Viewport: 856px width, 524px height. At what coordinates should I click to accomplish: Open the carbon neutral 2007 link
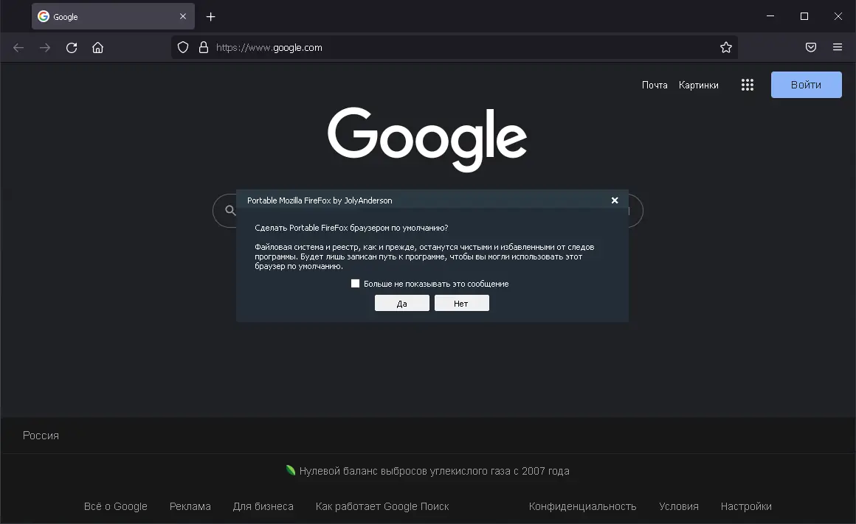434,470
